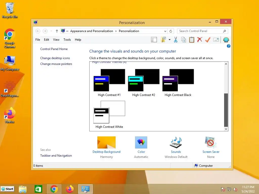Click the Properties card toolbar icon
Viewport: 259px width, 194px height.
216,40
